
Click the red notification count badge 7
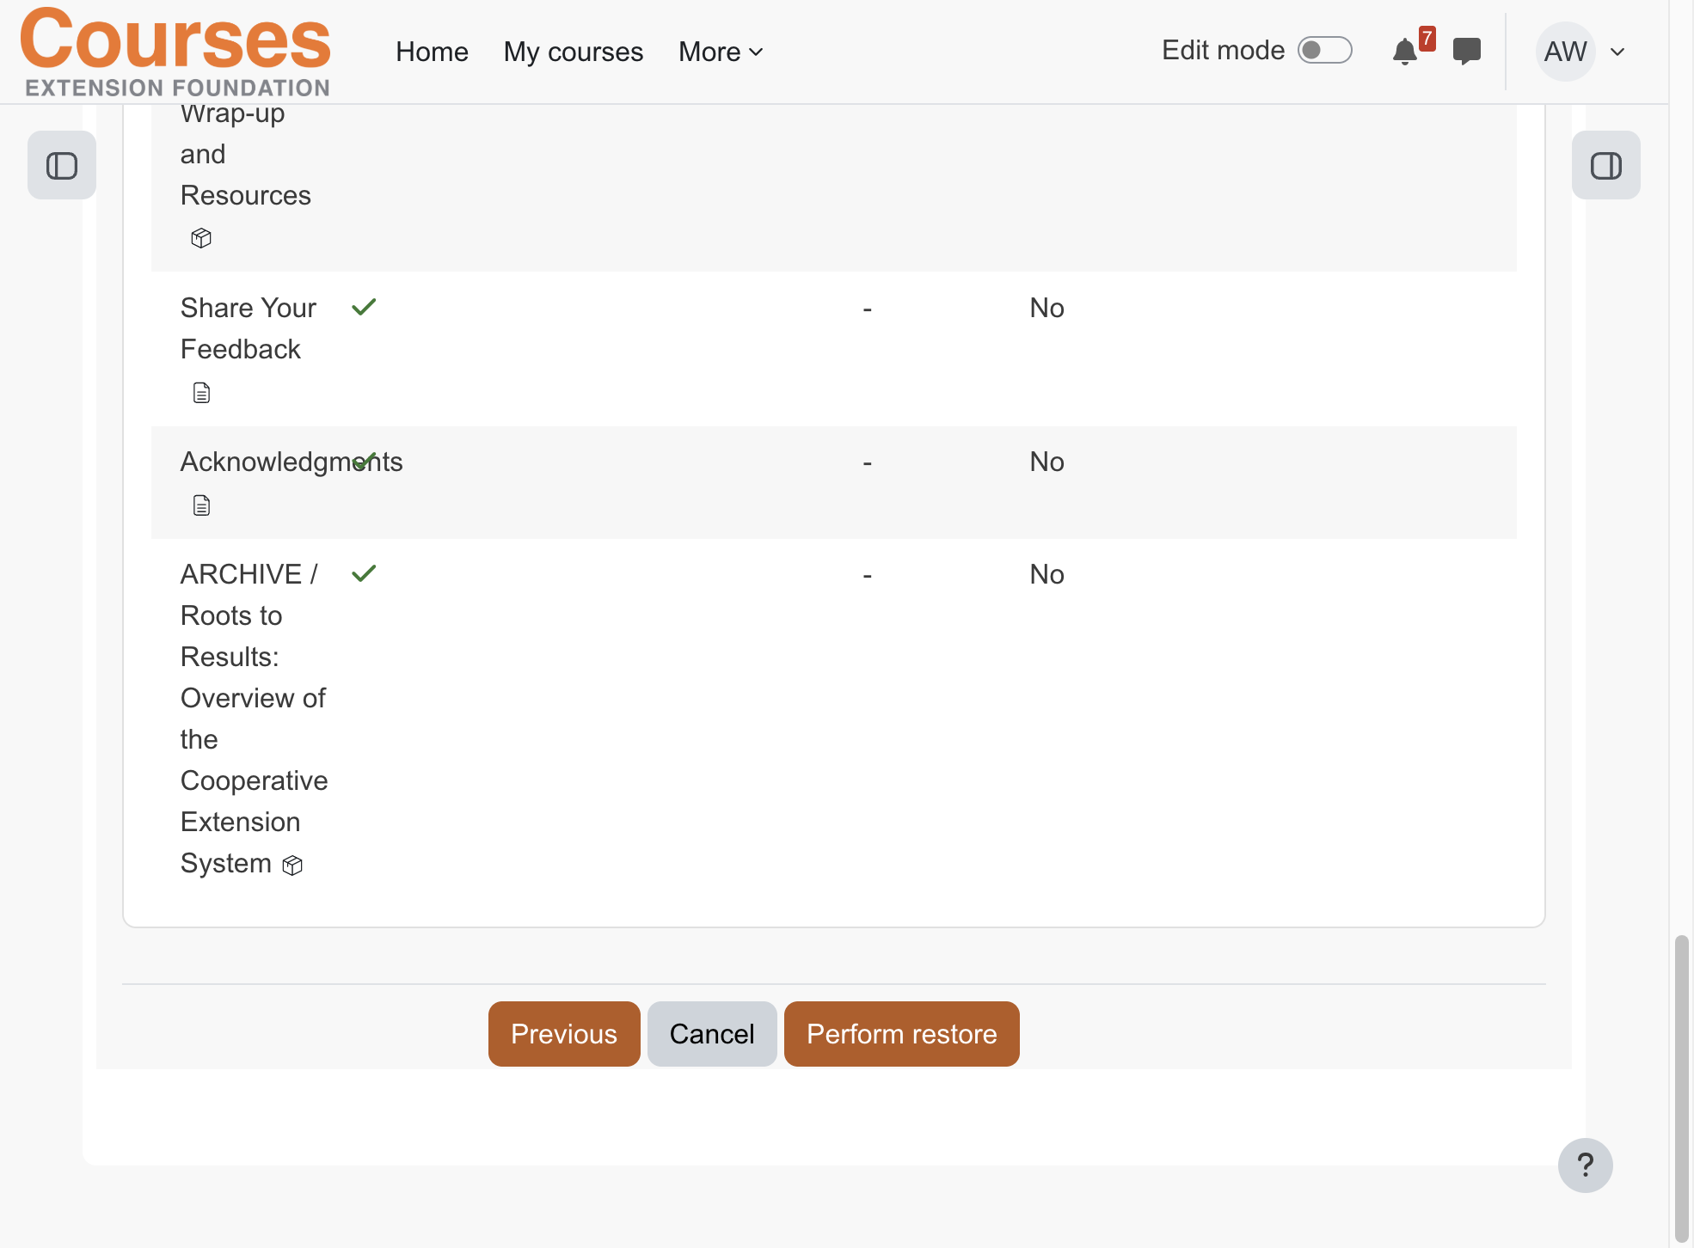coord(1427,39)
